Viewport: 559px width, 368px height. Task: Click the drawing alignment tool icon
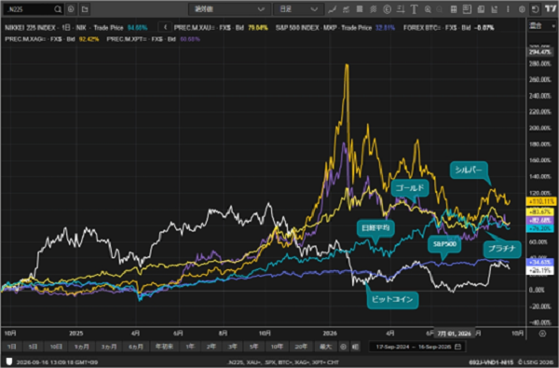pyautogui.click(x=401, y=9)
